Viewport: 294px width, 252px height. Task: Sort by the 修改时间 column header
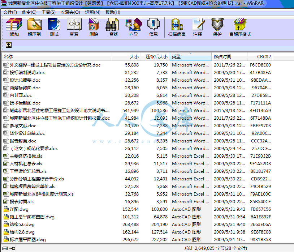tap(229, 57)
